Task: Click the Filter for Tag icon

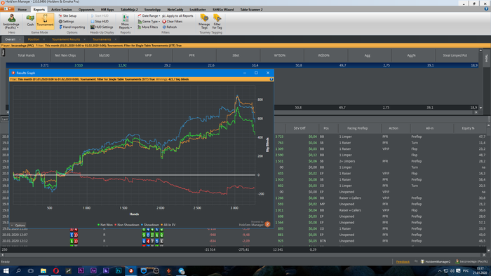Action: [x=217, y=21]
